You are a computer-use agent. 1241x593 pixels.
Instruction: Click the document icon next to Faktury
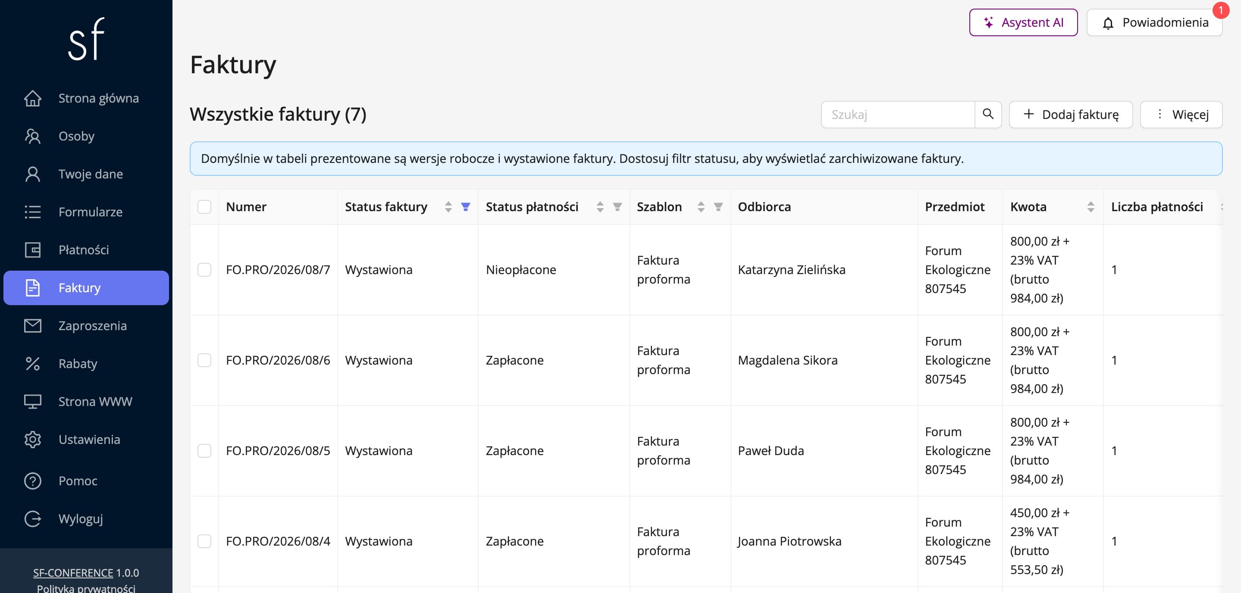33,288
